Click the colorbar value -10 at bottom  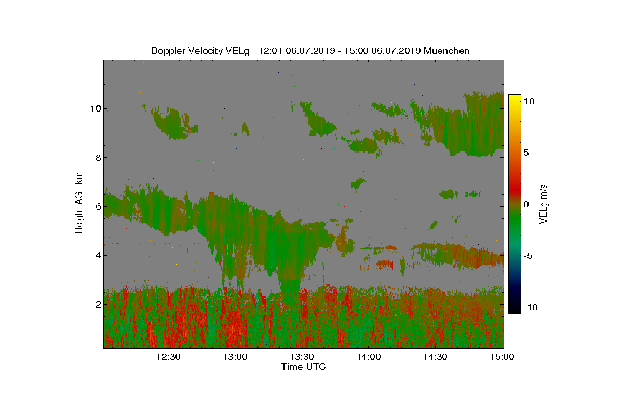[530, 307]
